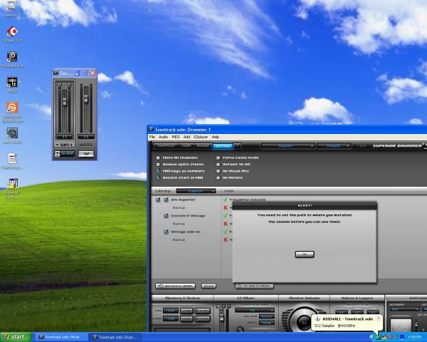Open the Presets dropdown in top bar
Screen dimensions: 427x342
(333, 145)
